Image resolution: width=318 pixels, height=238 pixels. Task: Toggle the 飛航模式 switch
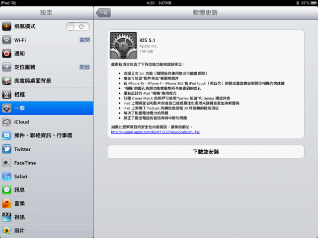click(78, 26)
